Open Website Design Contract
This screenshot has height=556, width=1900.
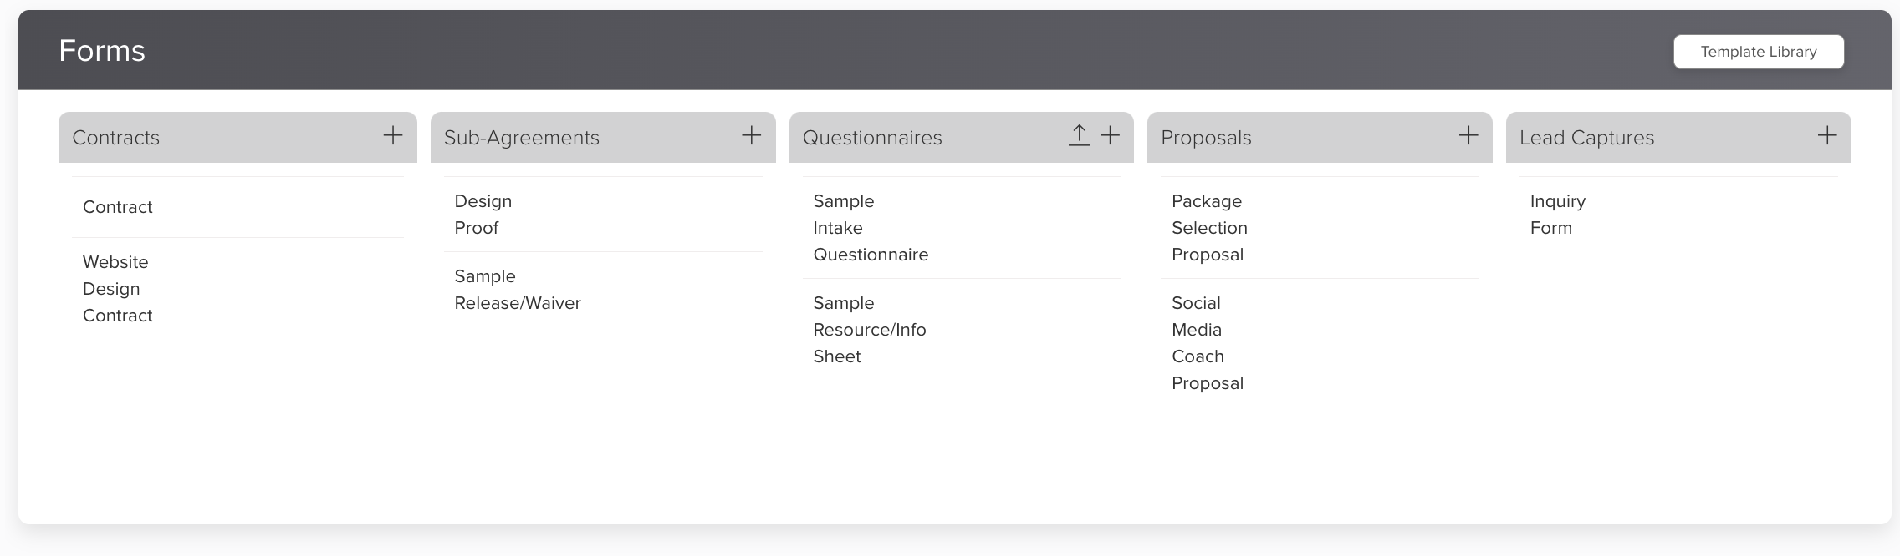click(118, 289)
